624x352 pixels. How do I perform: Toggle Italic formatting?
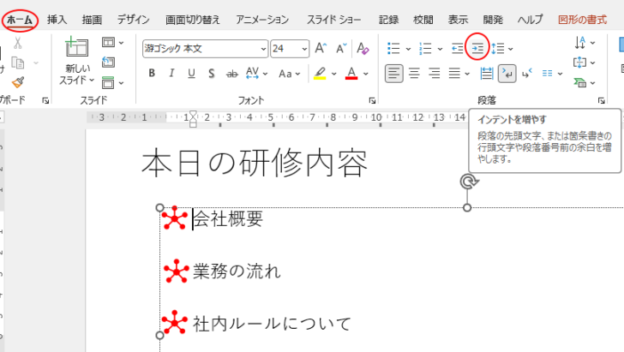point(171,73)
